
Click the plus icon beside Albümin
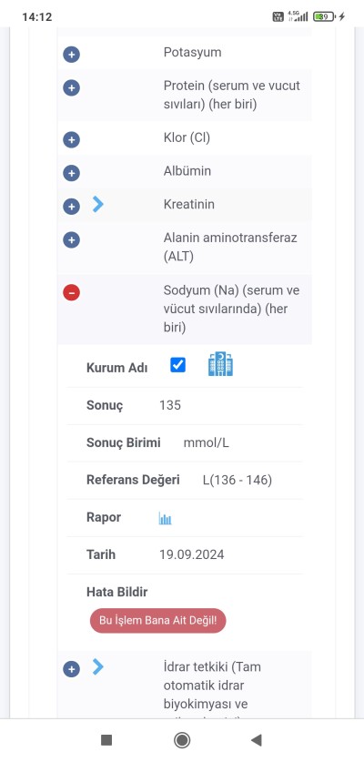click(x=72, y=173)
